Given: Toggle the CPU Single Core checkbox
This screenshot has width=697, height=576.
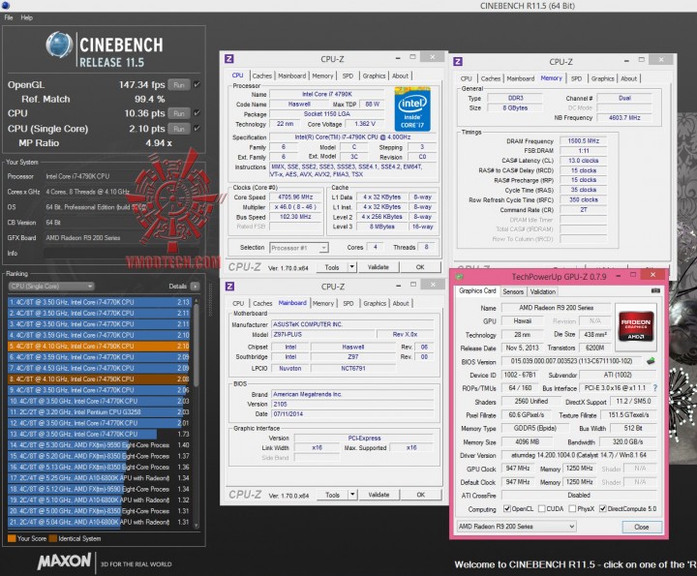Looking at the screenshot, I should 197,129.
